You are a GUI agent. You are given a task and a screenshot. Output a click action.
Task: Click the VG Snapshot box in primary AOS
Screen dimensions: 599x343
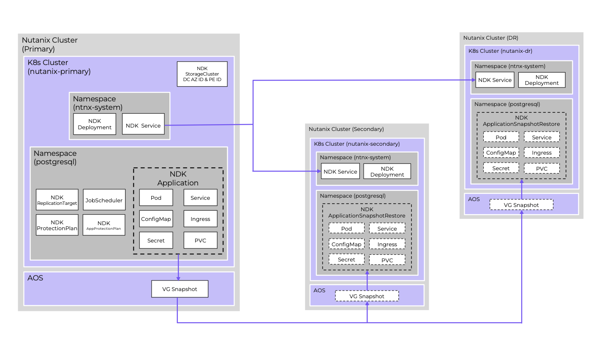click(180, 289)
